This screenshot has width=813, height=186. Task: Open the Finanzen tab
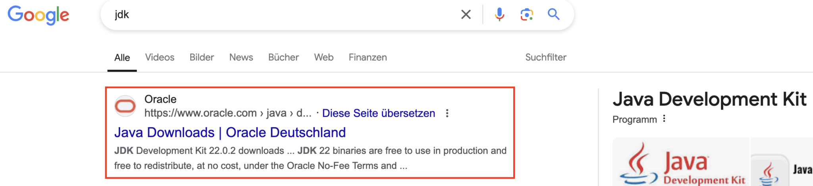click(368, 58)
